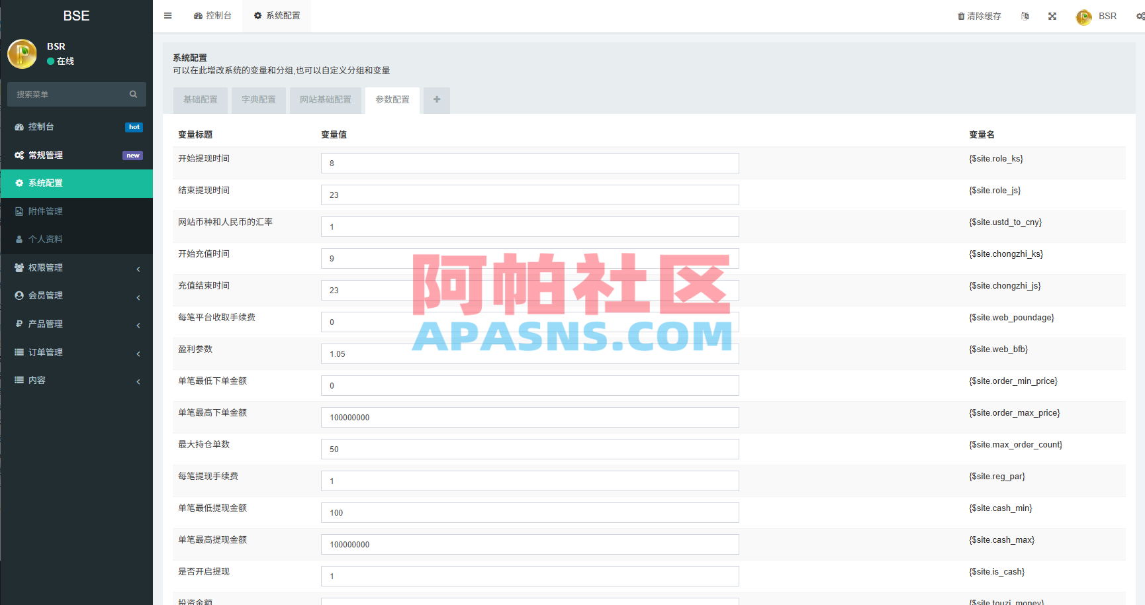This screenshot has height=605, width=1145.
Task: Click the fullscreen toggle icon
Action: click(x=1052, y=16)
